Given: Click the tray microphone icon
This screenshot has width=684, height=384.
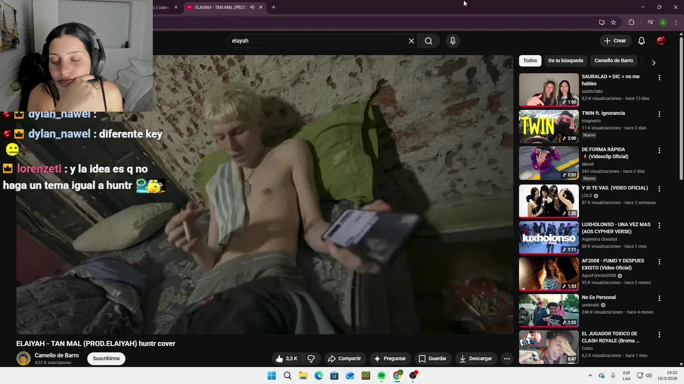Looking at the screenshot, I should pos(613,375).
